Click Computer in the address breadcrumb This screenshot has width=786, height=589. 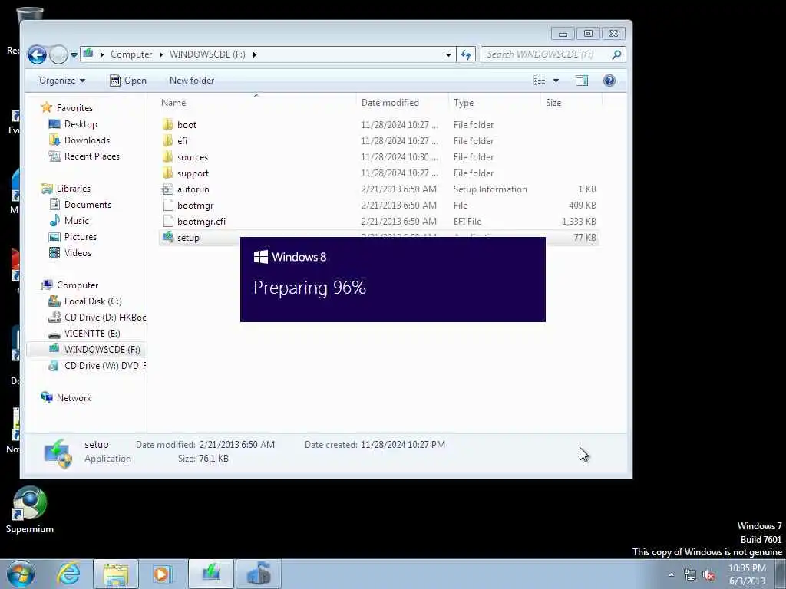point(131,54)
